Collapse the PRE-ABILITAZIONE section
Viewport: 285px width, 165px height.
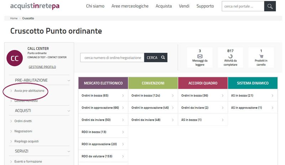pyautogui.click(x=68, y=81)
